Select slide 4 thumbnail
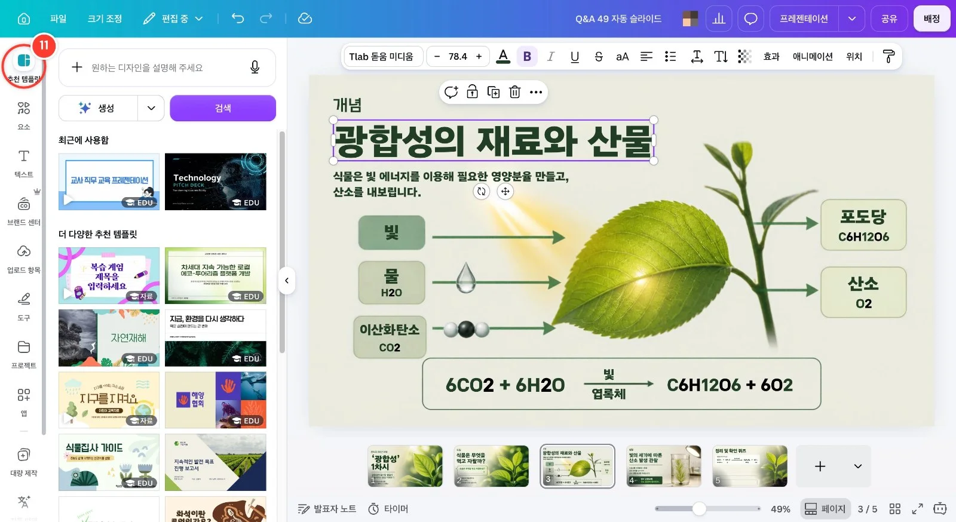956x522 pixels. point(663,466)
